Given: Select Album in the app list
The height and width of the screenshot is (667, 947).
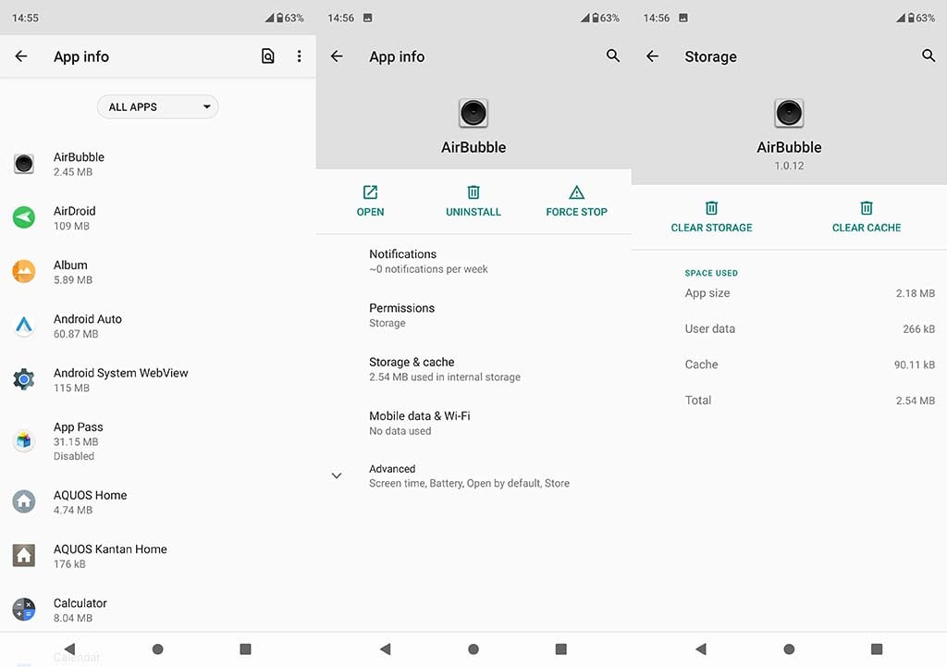Looking at the screenshot, I should [x=157, y=271].
